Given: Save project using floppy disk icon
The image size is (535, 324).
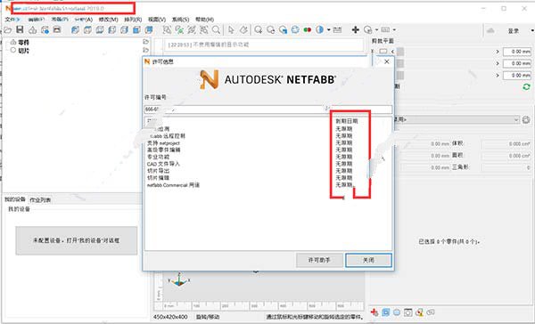Looking at the screenshot, I should [x=20, y=29].
